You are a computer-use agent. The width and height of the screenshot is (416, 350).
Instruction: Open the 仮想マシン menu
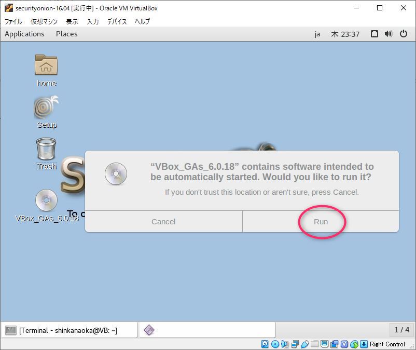pos(44,21)
